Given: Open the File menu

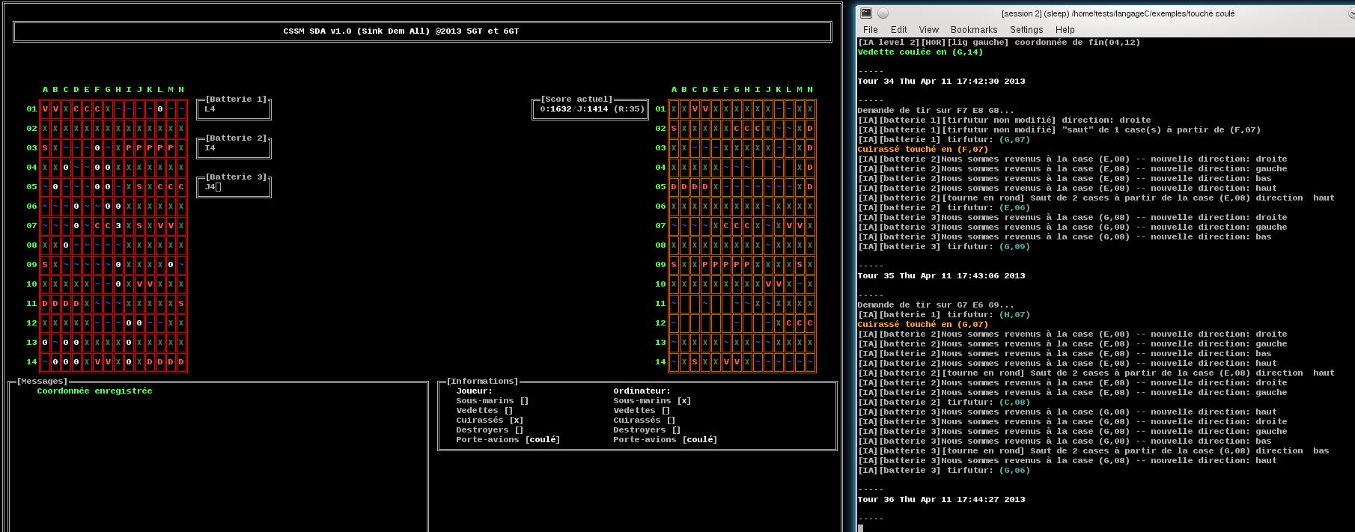Looking at the screenshot, I should click(x=870, y=30).
